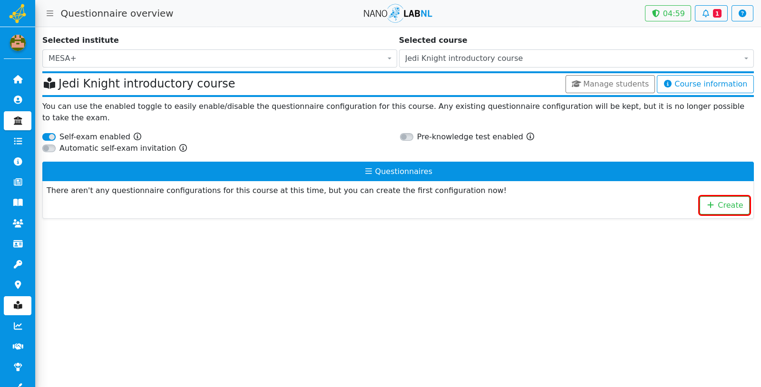The height and width of the screenshot is (387, 761).
Task: Toggle the hamburger sidebar menu
Action: [50, 13]
